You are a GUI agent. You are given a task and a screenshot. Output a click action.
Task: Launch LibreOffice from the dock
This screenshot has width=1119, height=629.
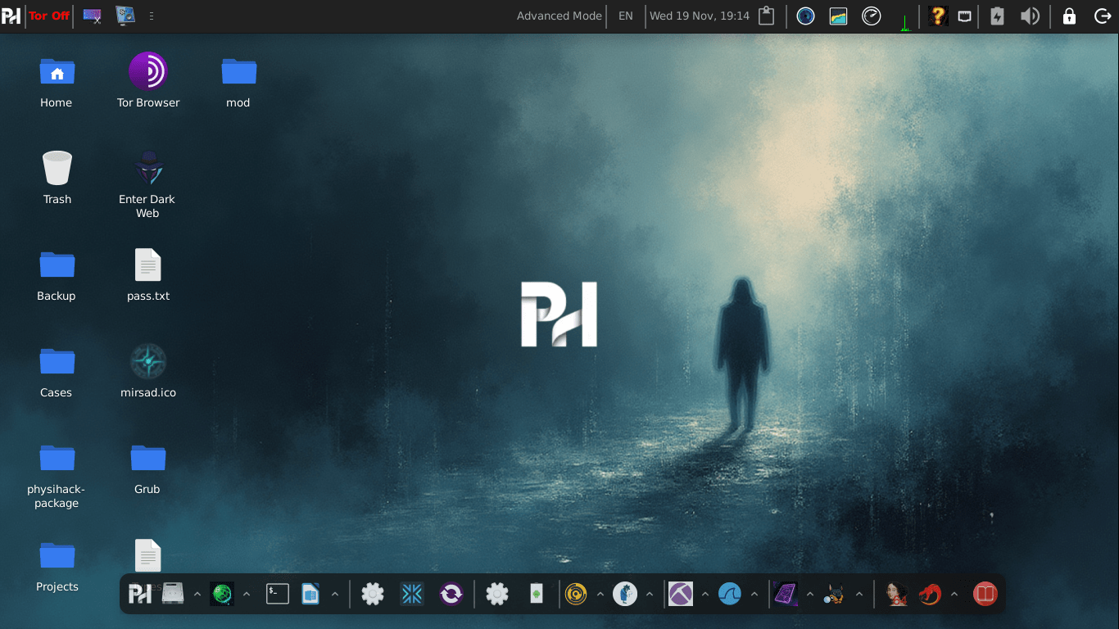(310, 594)
